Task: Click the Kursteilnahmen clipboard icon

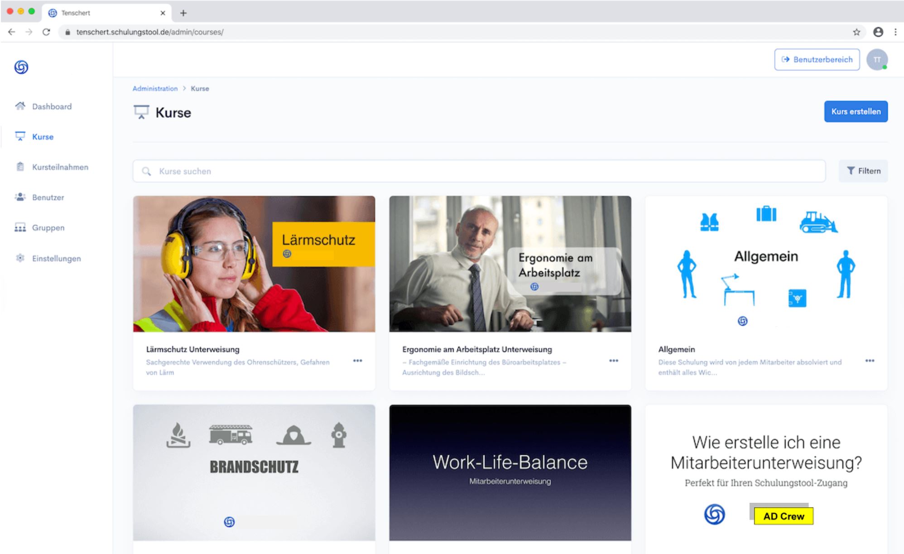Action: [20, 167]
